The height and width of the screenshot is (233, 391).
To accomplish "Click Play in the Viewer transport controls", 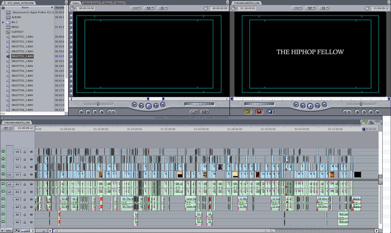I will tap(149, 106).
